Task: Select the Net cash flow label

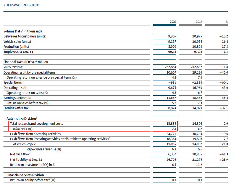Action: pyautogui.click(x=20, y=154)
